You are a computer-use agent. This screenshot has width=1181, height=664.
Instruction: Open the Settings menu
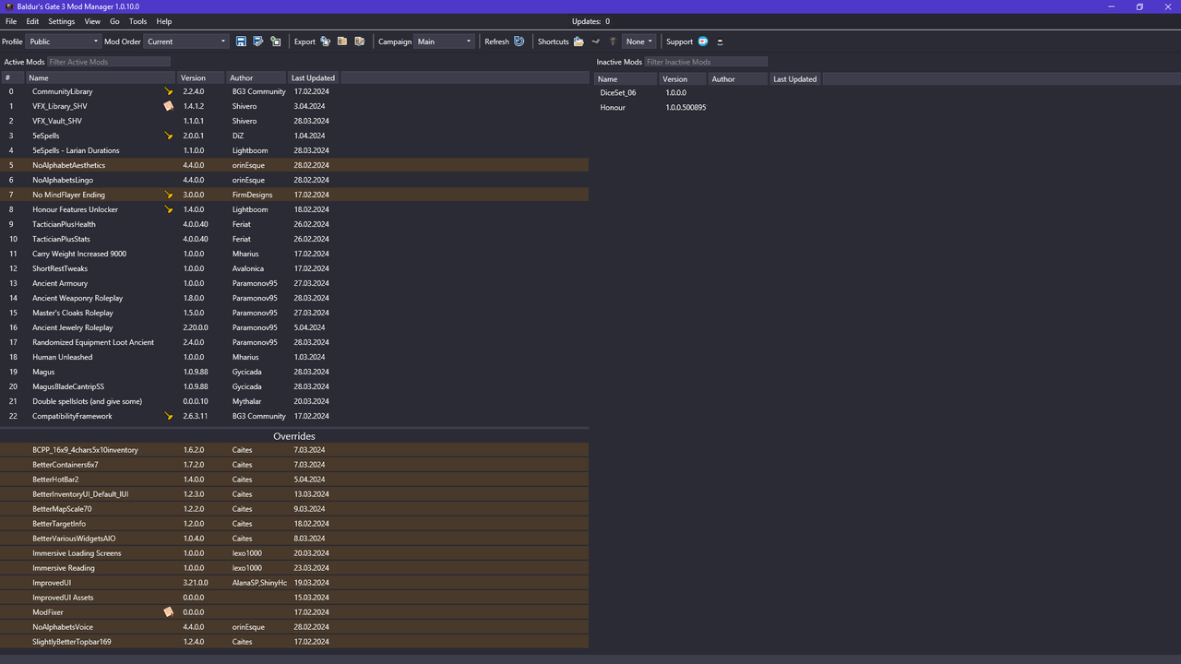(62, 21)
